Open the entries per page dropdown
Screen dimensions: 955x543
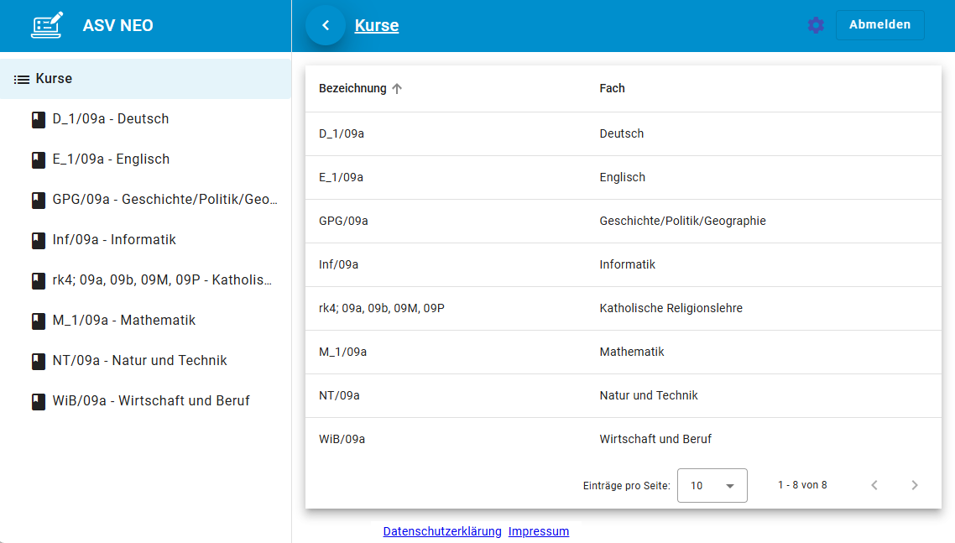tap(712, 485)
